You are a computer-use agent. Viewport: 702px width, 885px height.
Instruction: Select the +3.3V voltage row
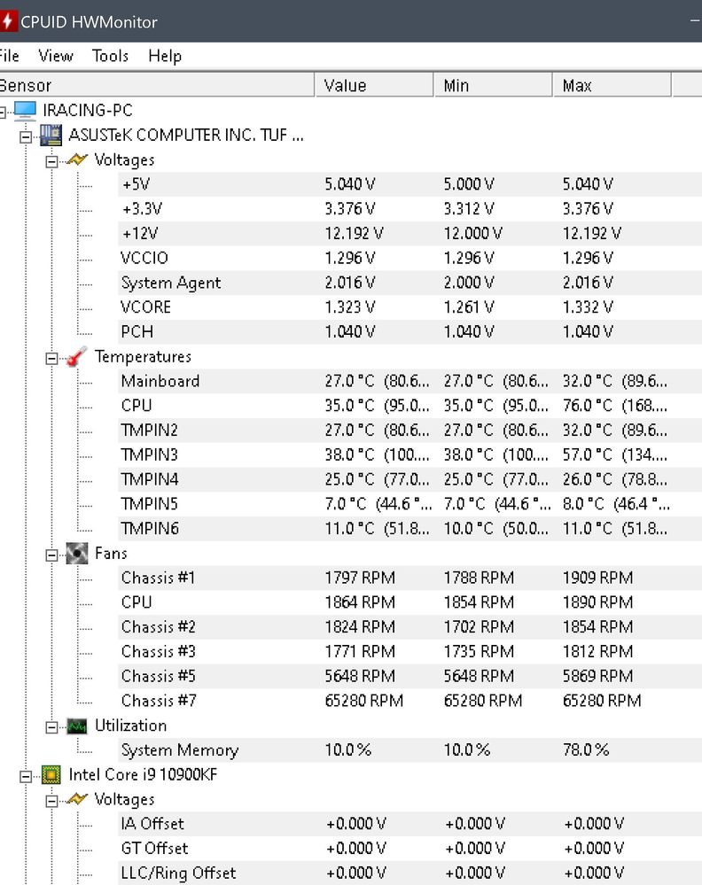click(409, 209)
